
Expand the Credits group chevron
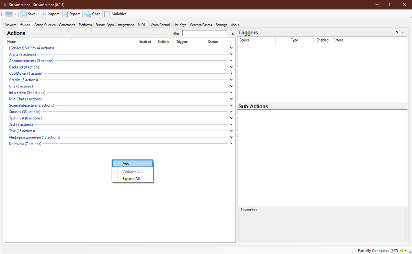point(231,80)
